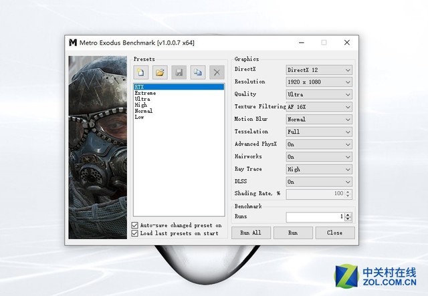Click the Shading Rate value field
This screenshot has height=296, width=428.
(315, 194)
